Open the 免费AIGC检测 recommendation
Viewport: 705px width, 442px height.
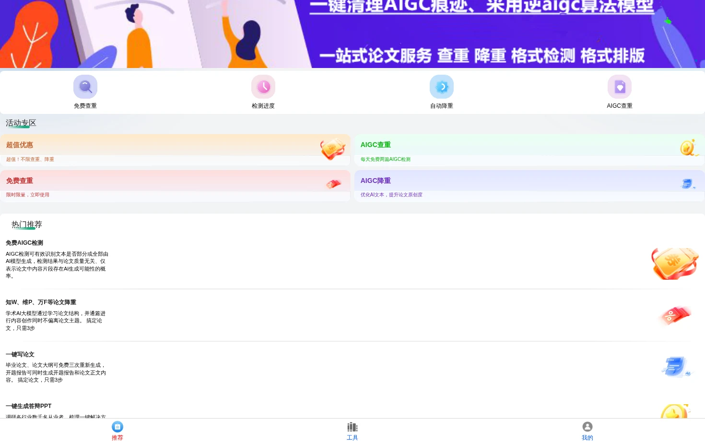(352, 259)
